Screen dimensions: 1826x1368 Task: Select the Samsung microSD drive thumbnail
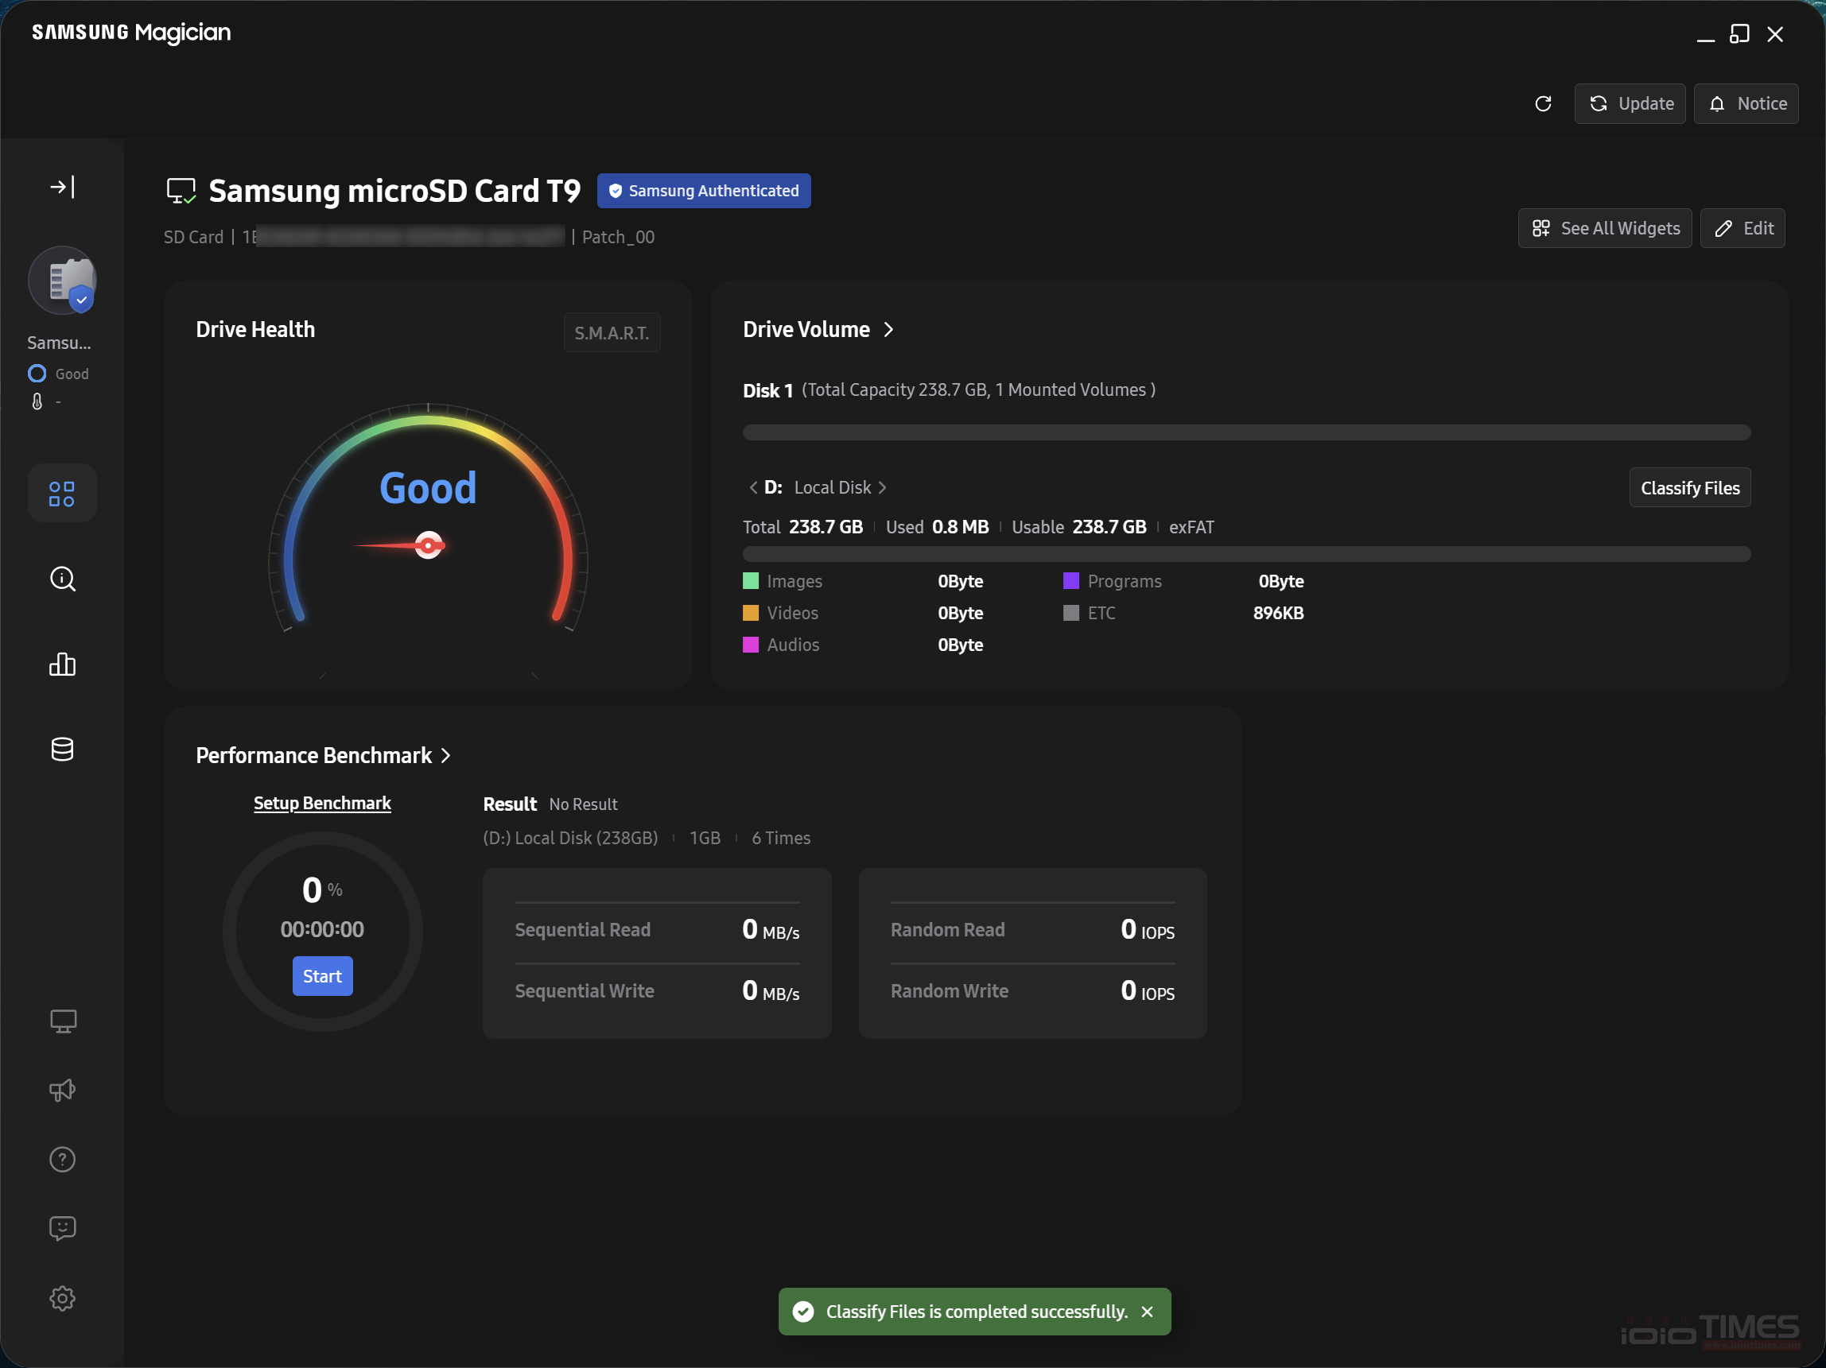[62, 281]
